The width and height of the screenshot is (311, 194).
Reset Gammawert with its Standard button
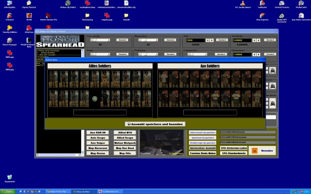270,54
